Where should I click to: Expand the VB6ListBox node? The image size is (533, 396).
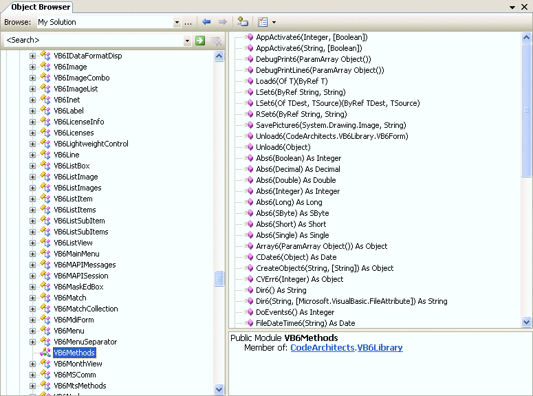click(32, 166)
